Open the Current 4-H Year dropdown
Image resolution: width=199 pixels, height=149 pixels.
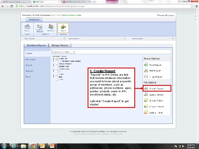point(64,52)
